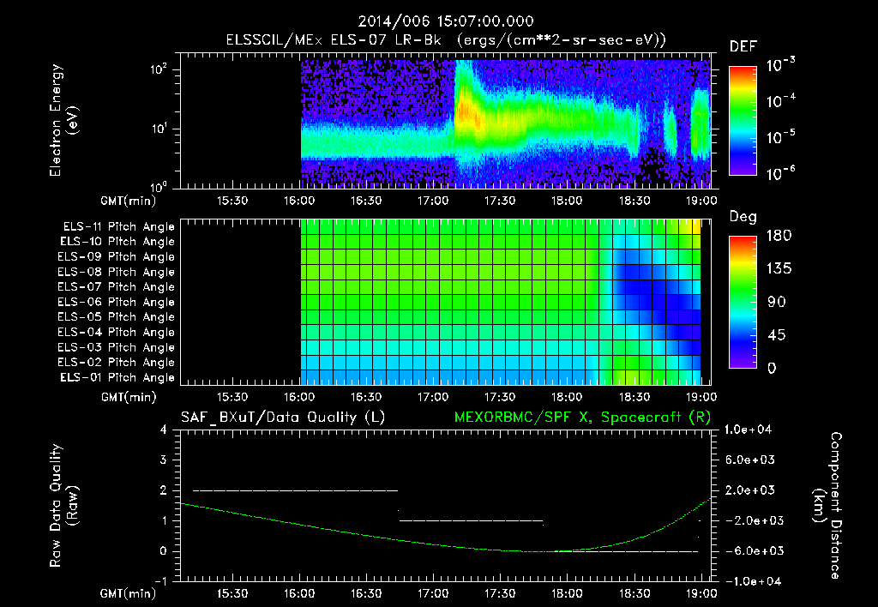The image size is (878, 607).
Task: Click the ELS-01 Pitch Angle row label
Action: (x=117, y=378)
